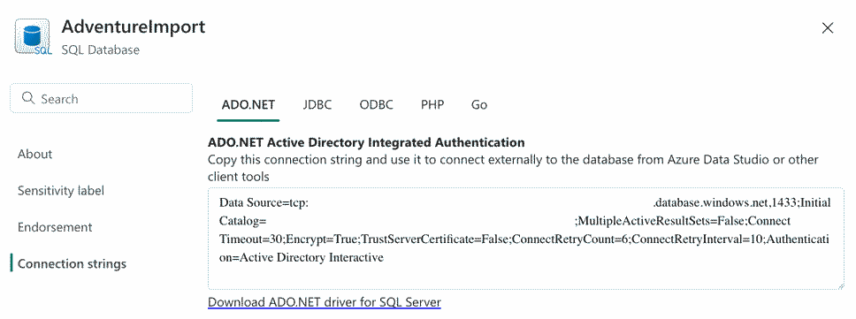Select the ADO.NET tab

tap(248, 104)
